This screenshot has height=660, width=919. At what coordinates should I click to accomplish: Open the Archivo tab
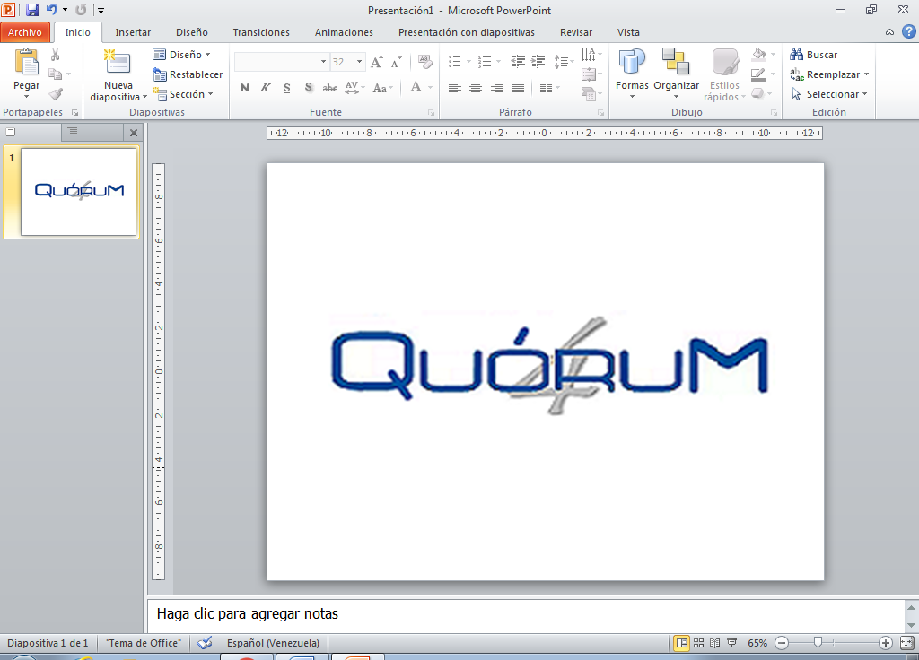24,32
